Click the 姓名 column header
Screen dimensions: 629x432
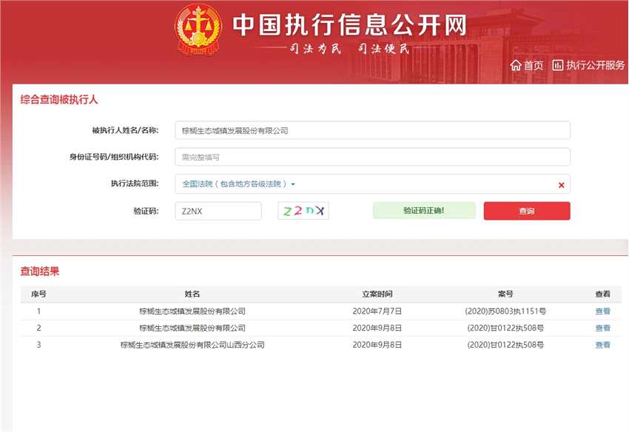click(x=192, y=294)
